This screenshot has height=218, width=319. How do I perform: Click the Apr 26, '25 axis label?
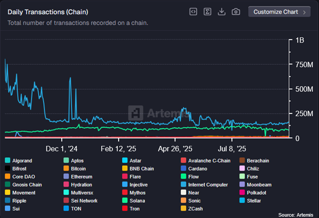(x=175, y=149)
